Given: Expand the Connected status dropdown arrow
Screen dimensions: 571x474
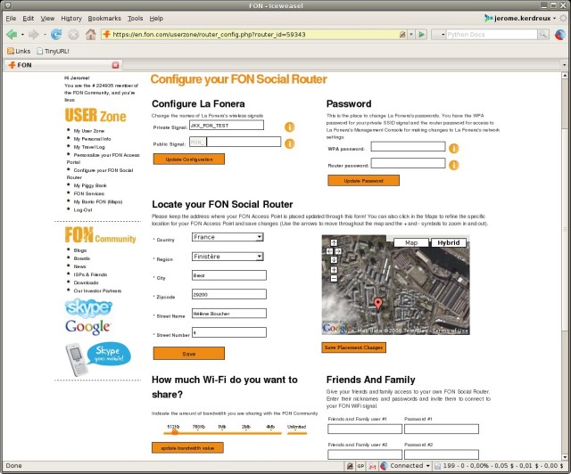Looking at the screenshot, I should coord(428,466).
